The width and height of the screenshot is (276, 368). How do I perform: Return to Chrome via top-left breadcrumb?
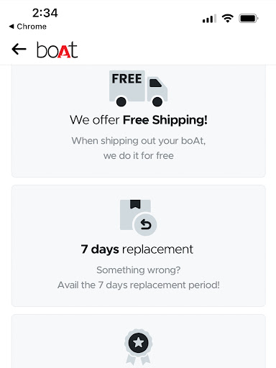click(x=28, y=27)
